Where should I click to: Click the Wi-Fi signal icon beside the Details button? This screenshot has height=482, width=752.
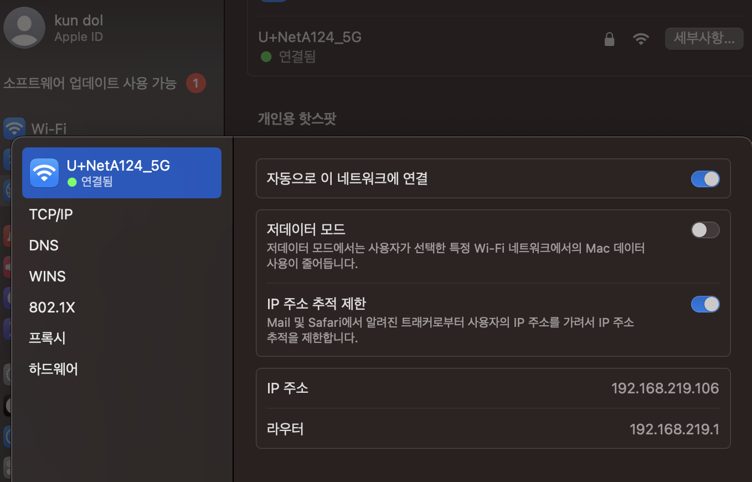[641, 39]
